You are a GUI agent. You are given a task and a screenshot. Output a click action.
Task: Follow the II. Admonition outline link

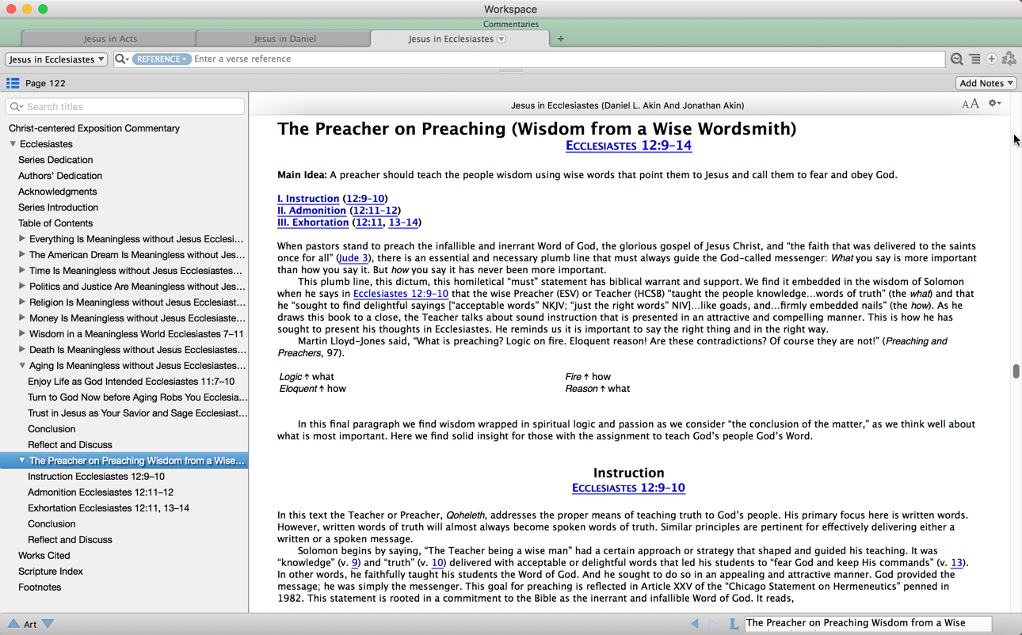(x=311, y=211)
